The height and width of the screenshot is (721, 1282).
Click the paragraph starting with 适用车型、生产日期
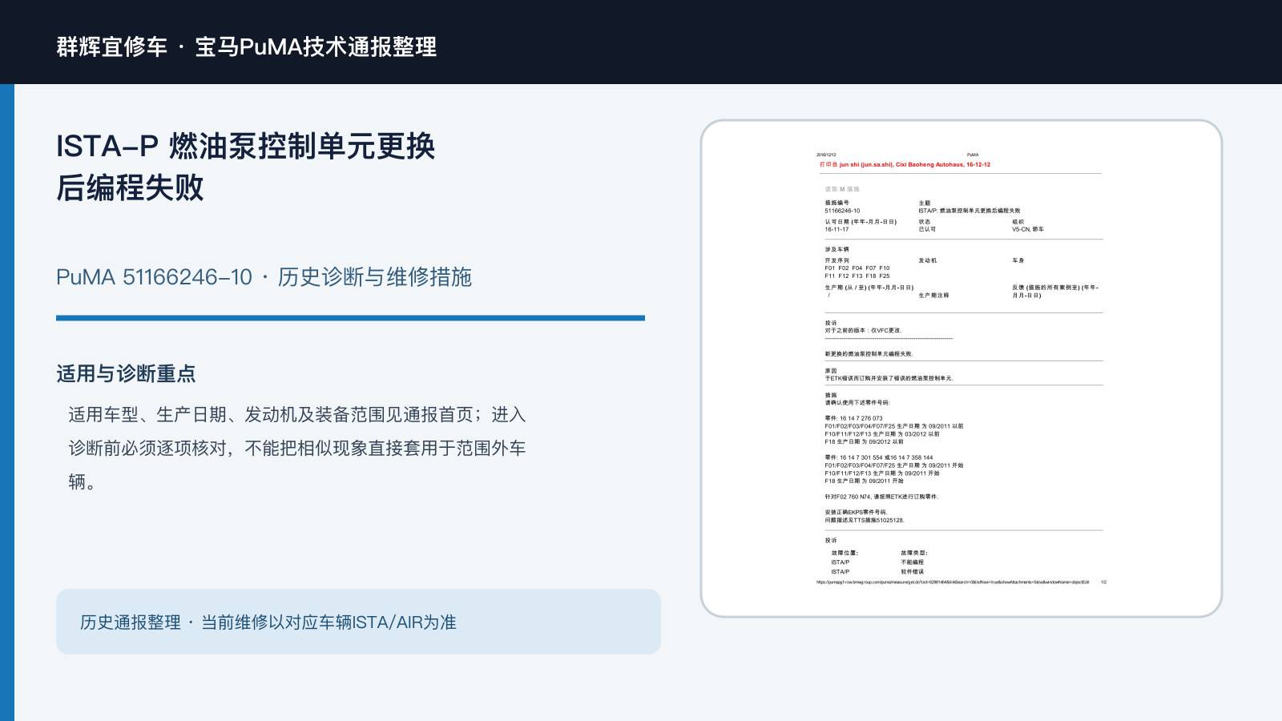click(296, 448)
